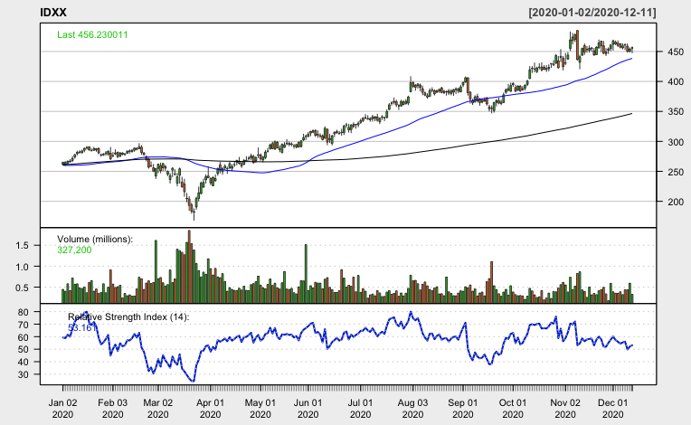This screenshot has width=691, height=425.
Task: Click the IDXX ticker title
Action: (53, 13)
